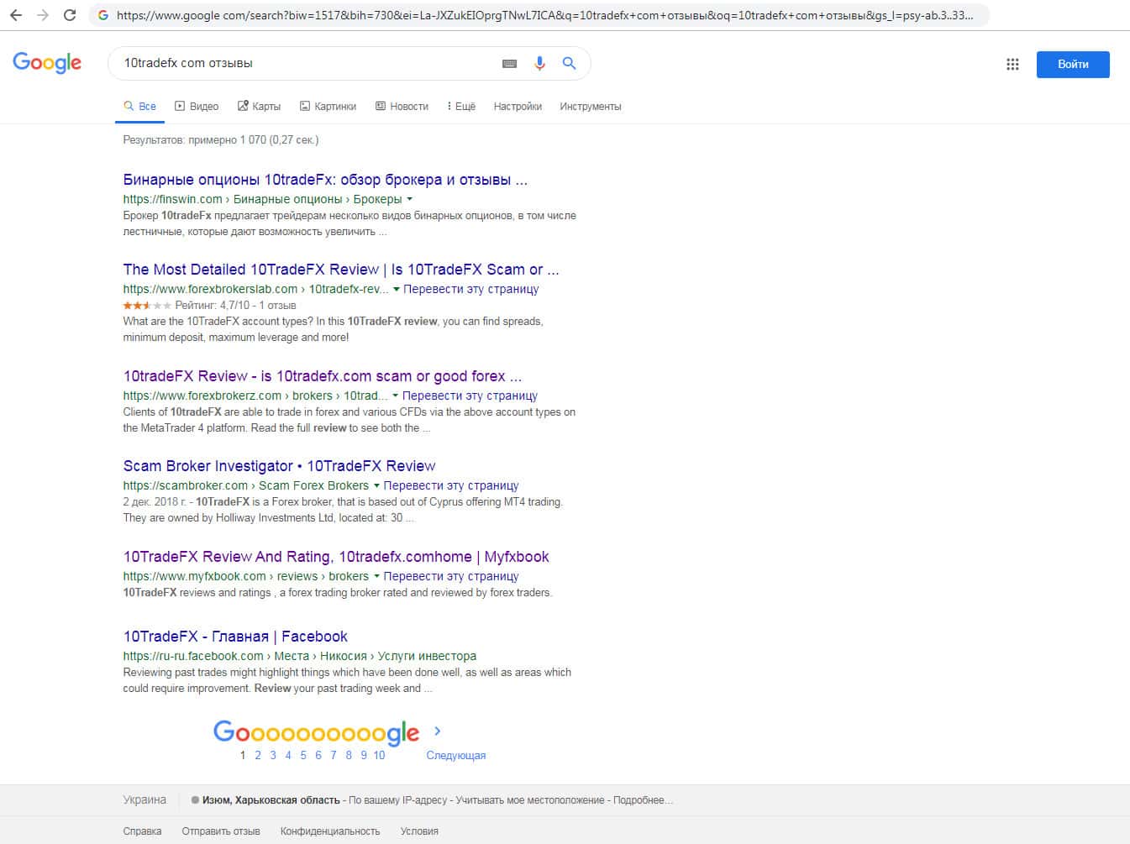Reload the current page
The image size is (1130, 844).
pyautogui.click(x=70, y=15)
